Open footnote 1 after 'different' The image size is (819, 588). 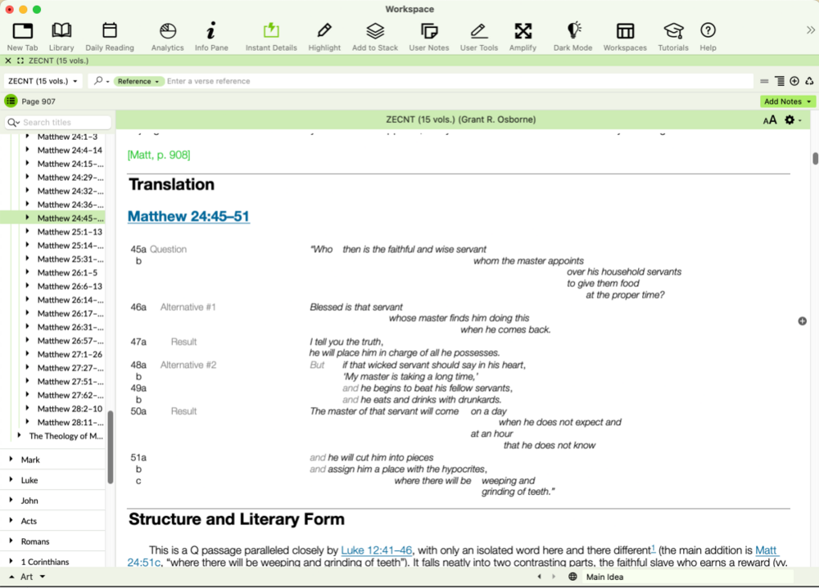tap(653, 547)
